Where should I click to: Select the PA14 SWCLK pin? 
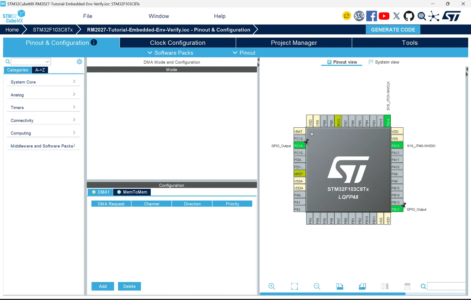click(x=388, y=121)
